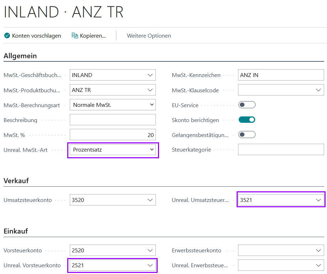Image resolution: width=327 pixels, height=274 pixels.
Task: Open the Erwerbssteuerkonto lookup chevron
Action: (x=318, y=250)
